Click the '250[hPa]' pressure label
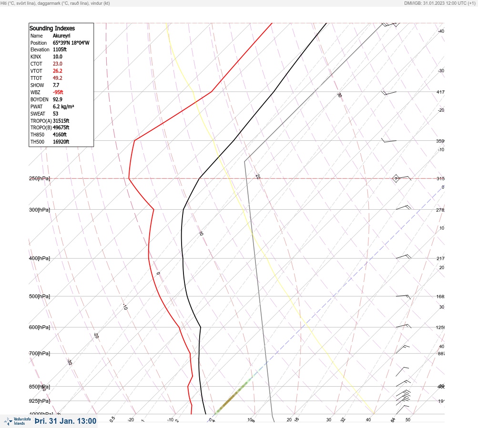The height and width of the screenshot is (428, 478). coord(40,178)
